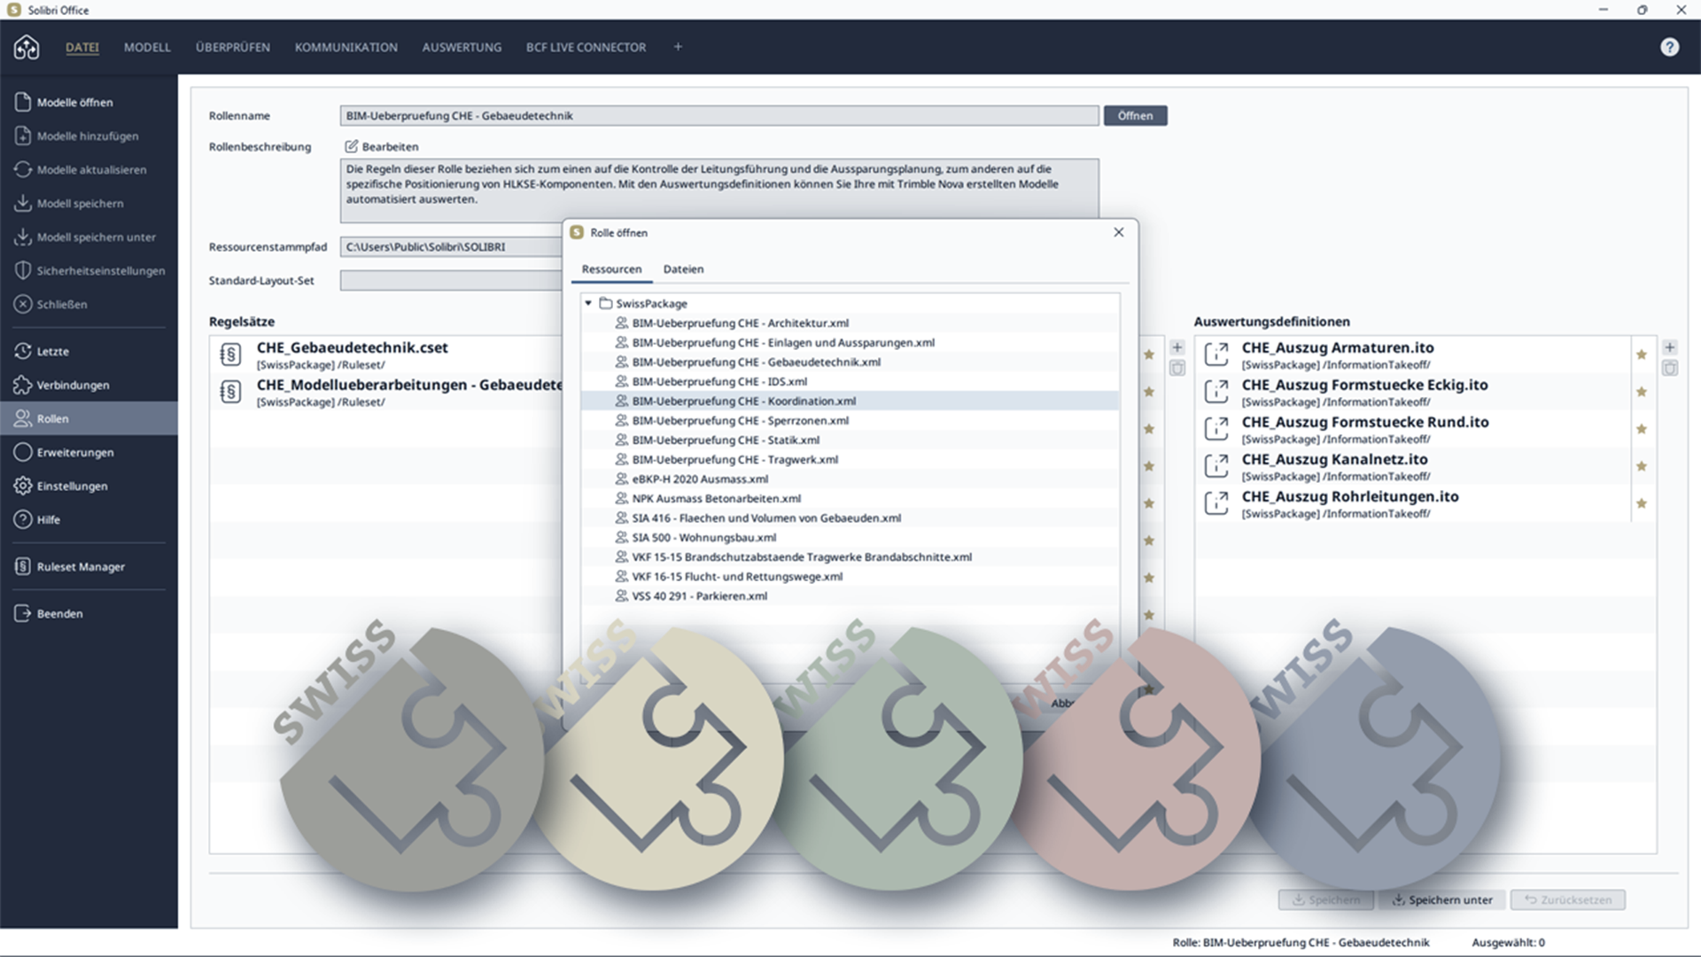1701x957 pixels.
Task: Select BIM-Ueberpruefung CHE - Koordination.xml
Action: (850, 401)
